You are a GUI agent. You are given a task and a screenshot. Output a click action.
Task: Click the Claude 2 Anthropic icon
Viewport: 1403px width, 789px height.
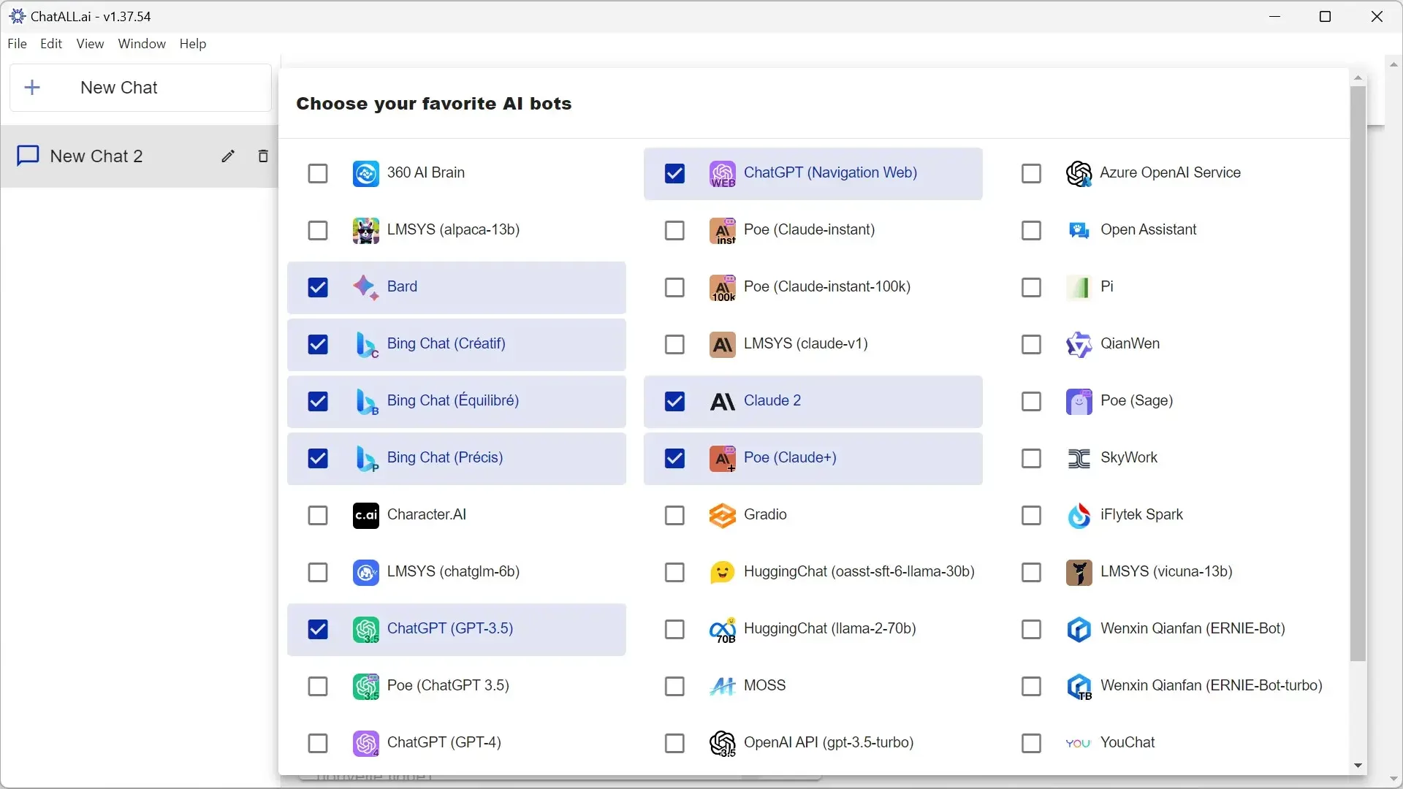click(x=722, y=402)
